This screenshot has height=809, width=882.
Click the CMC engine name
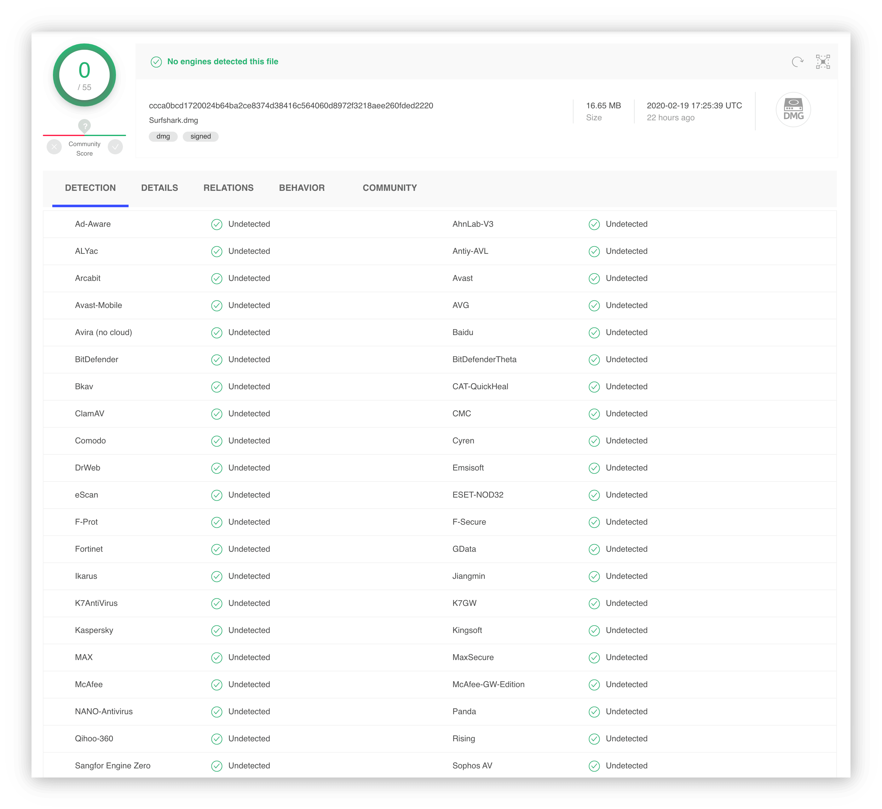(x=461, y=414)
